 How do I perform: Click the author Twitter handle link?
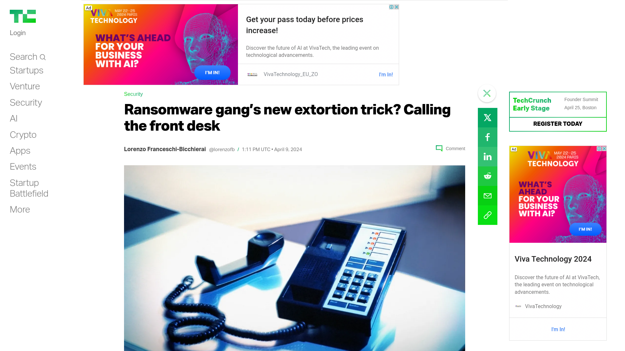click(x=221, y=149)
